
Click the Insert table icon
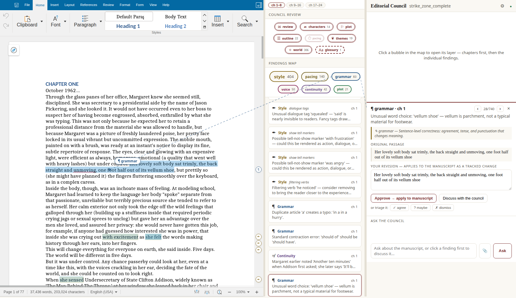click(217, 19)
